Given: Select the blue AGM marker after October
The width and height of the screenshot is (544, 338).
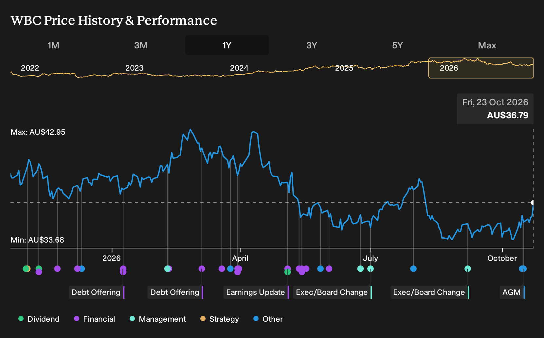Looking at the screenshot, I should click(523, 269).
